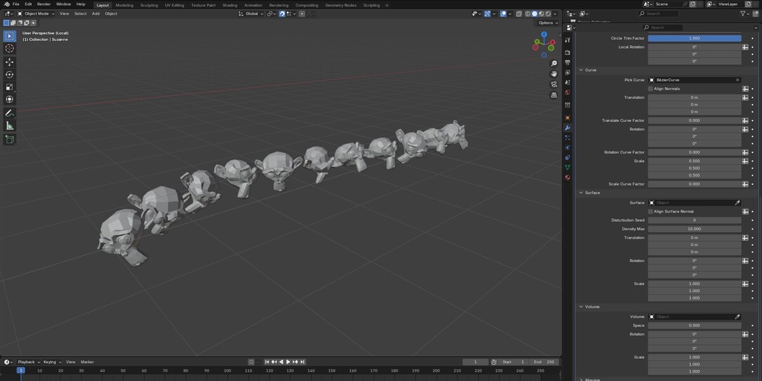Open the Modifier properties wrench tab

tap(568, 128)
